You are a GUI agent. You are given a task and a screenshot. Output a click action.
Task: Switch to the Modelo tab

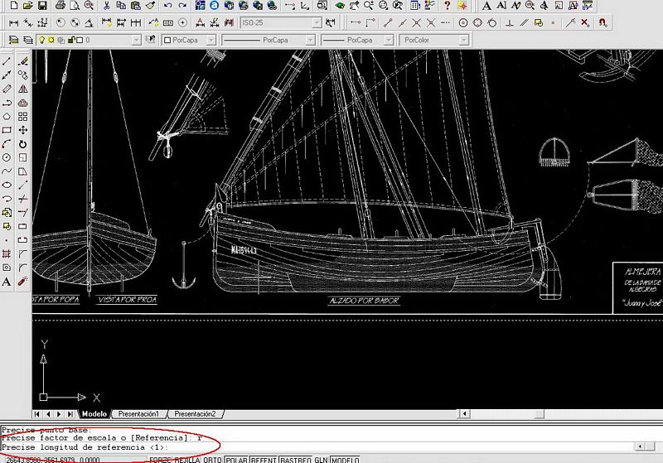pyautogui.click(x=94, y=414)
